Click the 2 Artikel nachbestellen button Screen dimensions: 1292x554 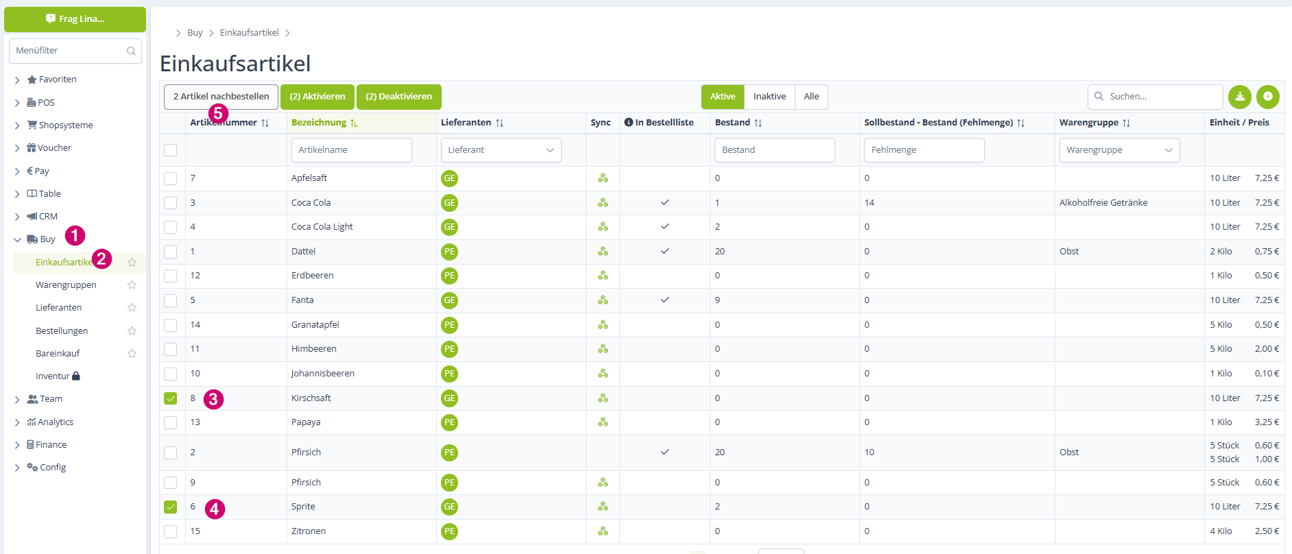click(221, 97)
